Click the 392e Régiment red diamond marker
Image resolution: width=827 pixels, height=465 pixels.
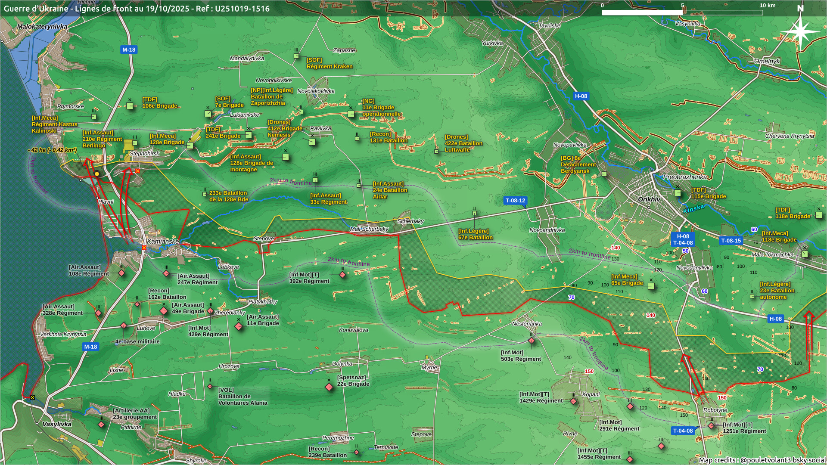[x=342, y=275]
